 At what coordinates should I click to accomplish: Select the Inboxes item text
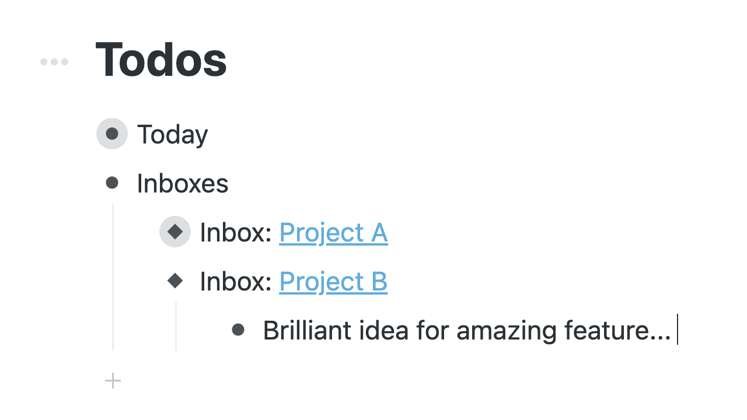pyautogui.click(x=182, y=184)
